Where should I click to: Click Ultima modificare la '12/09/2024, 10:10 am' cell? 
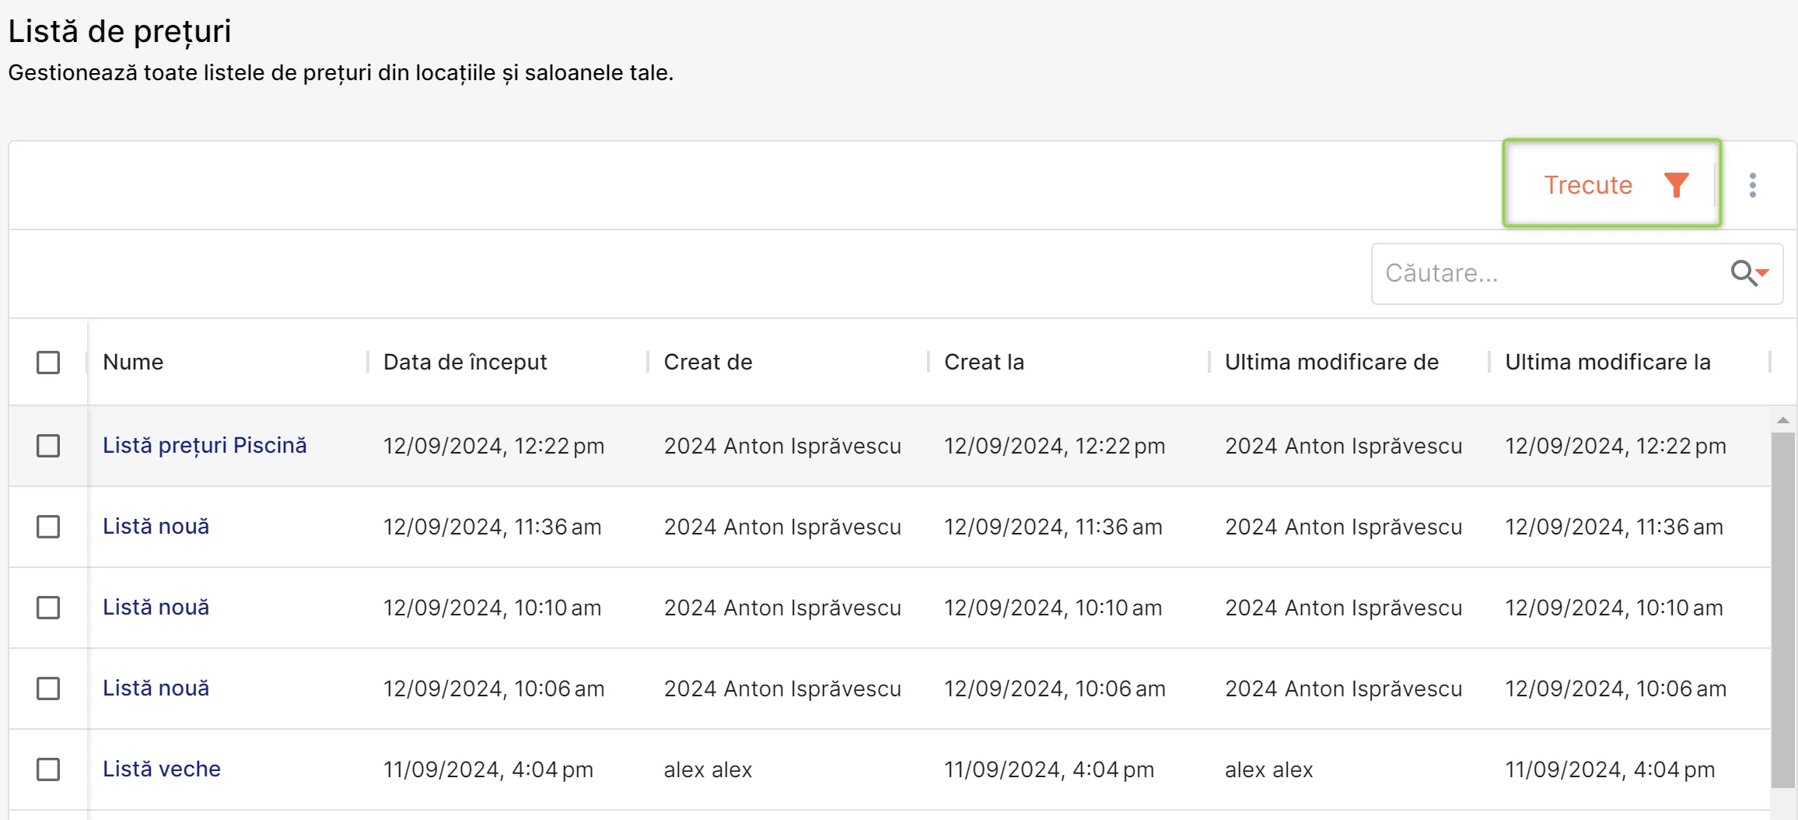pyautogui.click(x=1614, y=608)
